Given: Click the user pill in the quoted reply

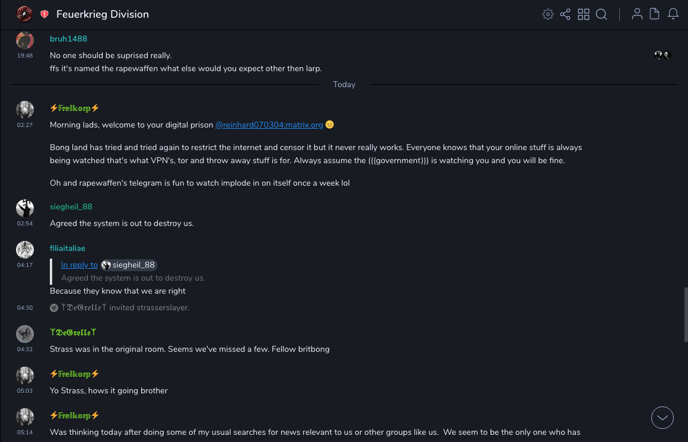Looking at the screenshot, I should pyautogui.click(x=129, y=265).
